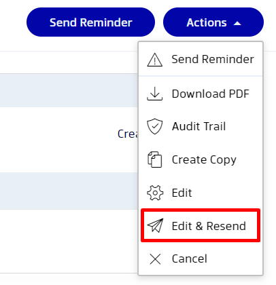Click the paper plane Edit & Resend icon

pos(155,225)
